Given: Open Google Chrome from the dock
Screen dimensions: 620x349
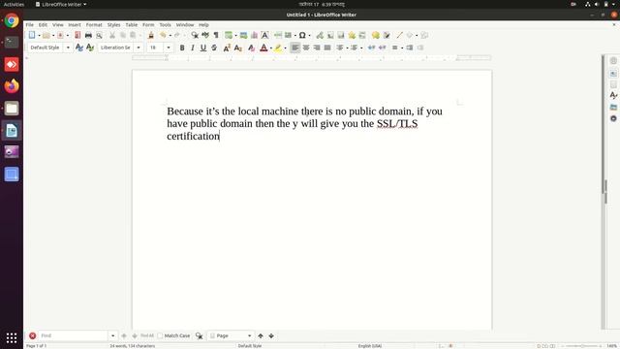Looking at the screenshot, I should [12, 20].
